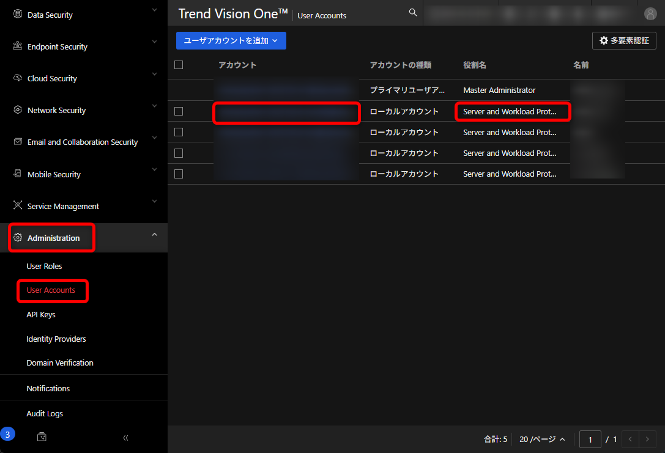This screenshot has width=665, height=453.
Task: Click the Trend Vision One title
Action: click(233, 13)
